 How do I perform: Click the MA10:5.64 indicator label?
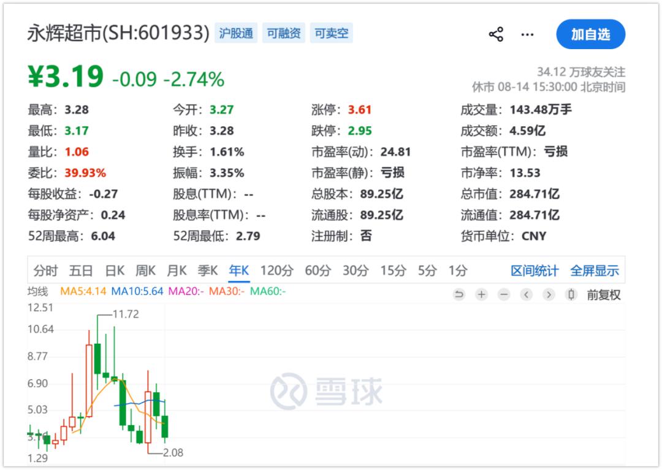[137, 291]
